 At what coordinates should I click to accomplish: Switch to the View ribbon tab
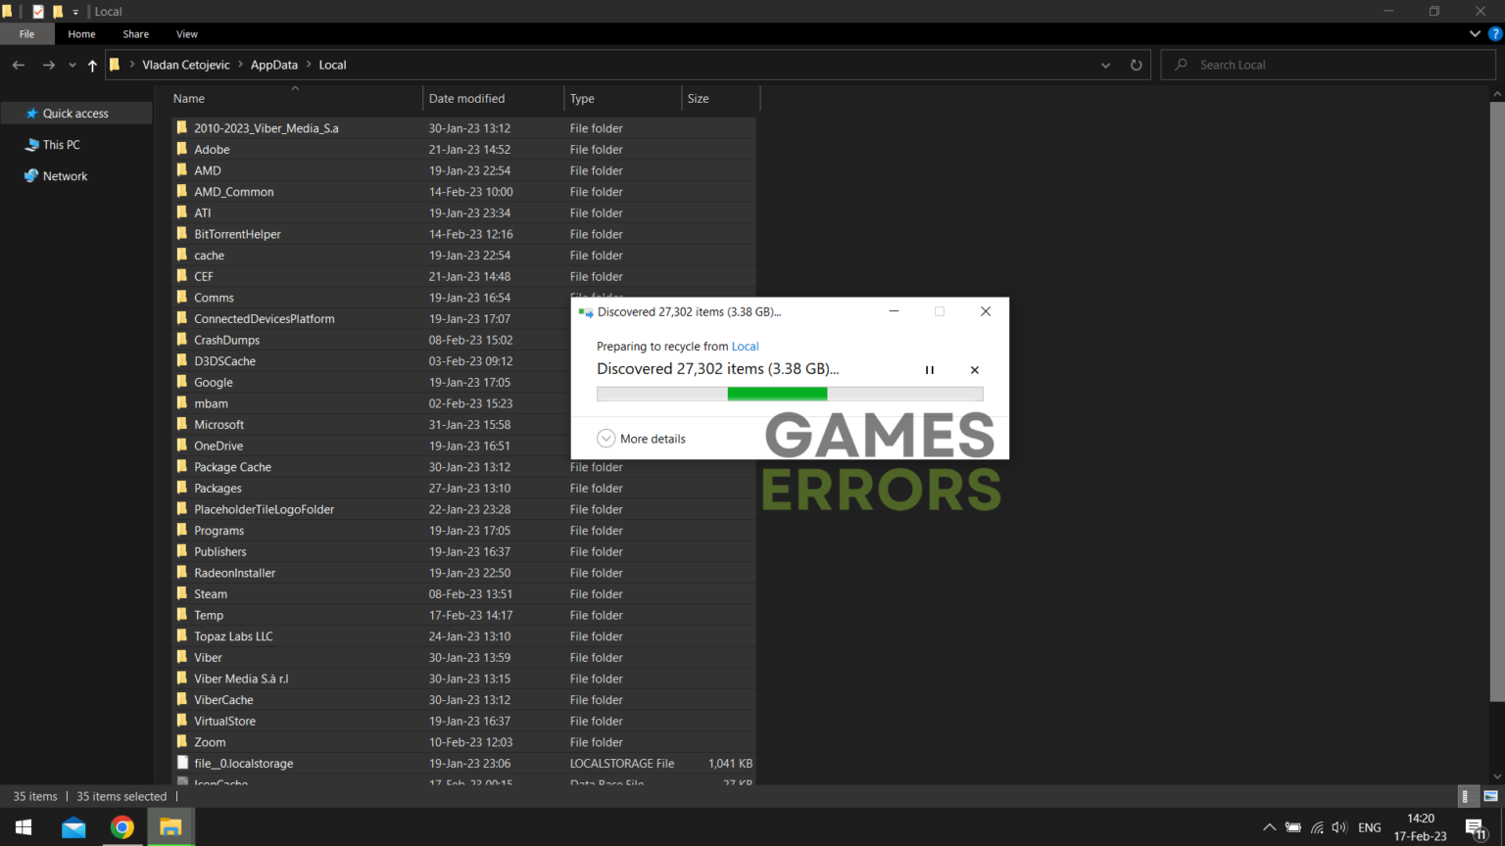click(x=186, y=33)
